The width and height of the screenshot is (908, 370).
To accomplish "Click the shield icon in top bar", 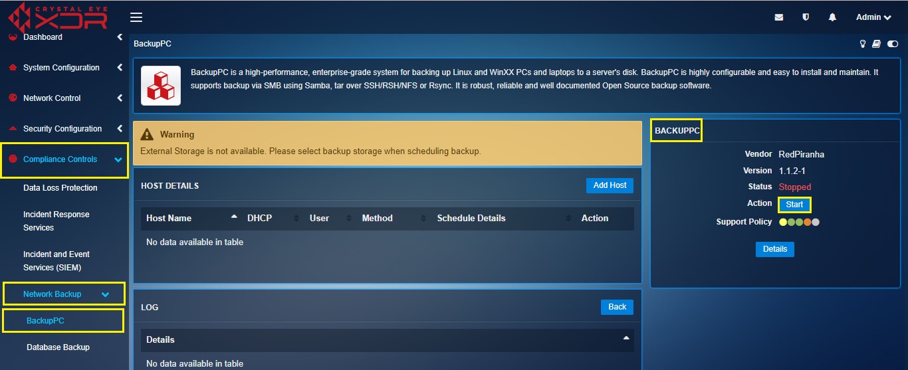I will [x=806, y=17].
